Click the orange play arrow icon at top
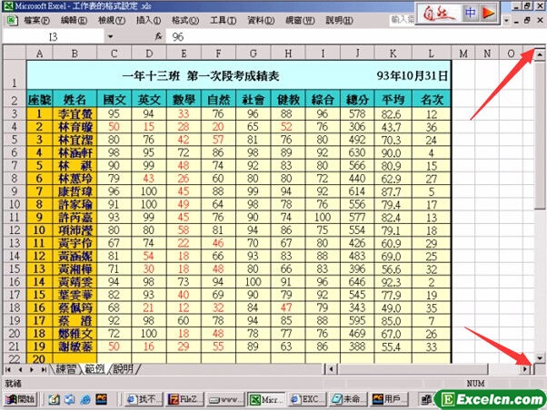 488,13
